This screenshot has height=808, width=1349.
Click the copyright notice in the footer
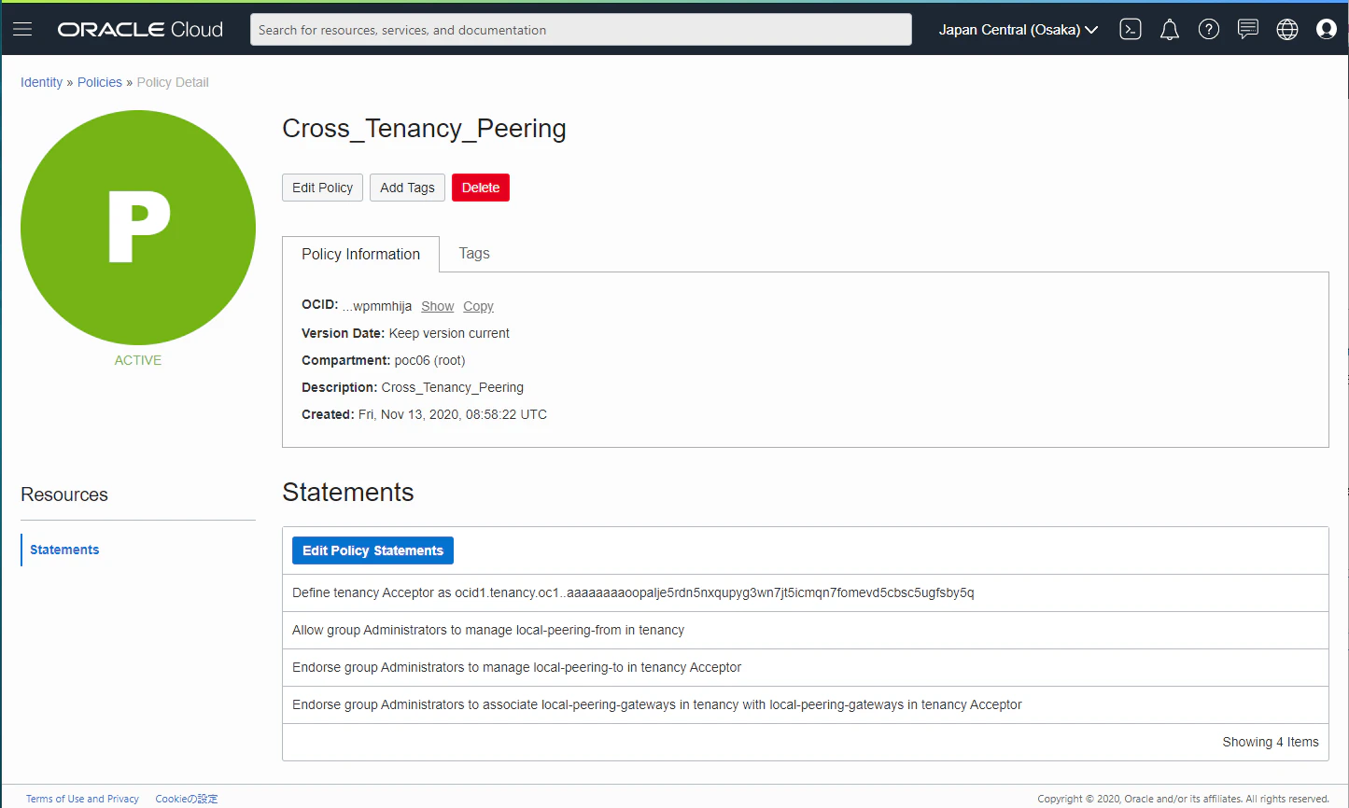click(x=1183, y=799)
